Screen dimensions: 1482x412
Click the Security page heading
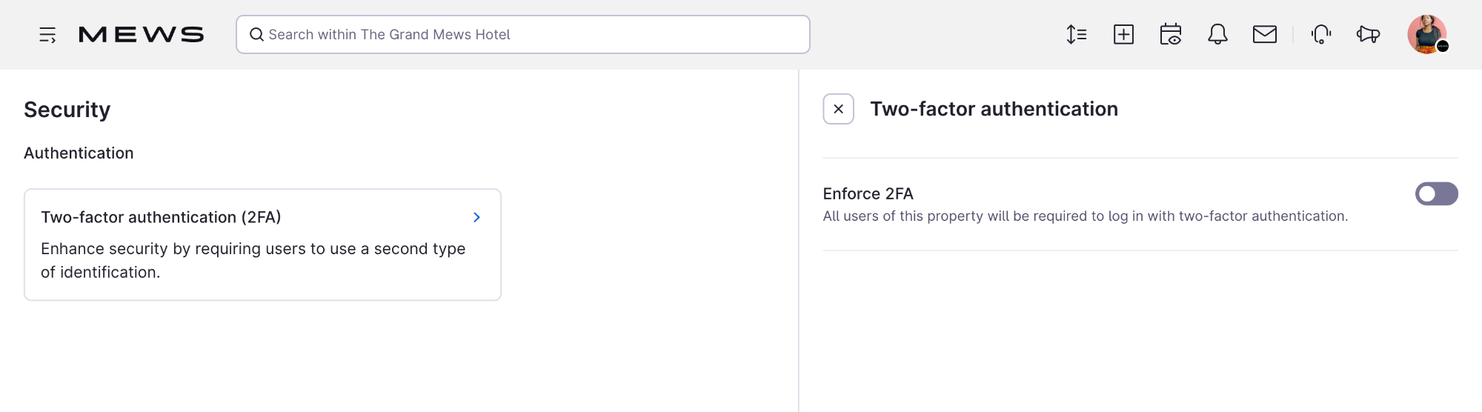click(67, 110)
